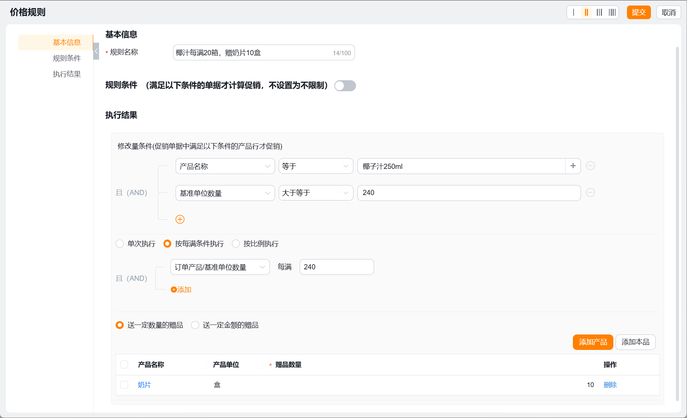This screenshot has width=687, height=418.
Task: Open the 基准单位数量 field dropdown
Action: coord(225,193)
